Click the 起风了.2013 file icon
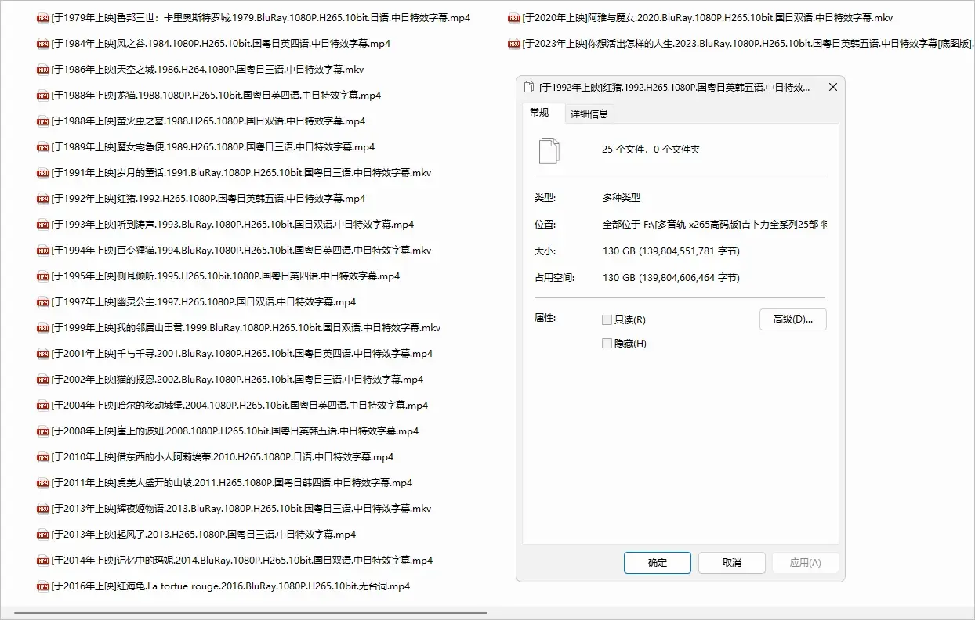 click(x=43, y=535)
